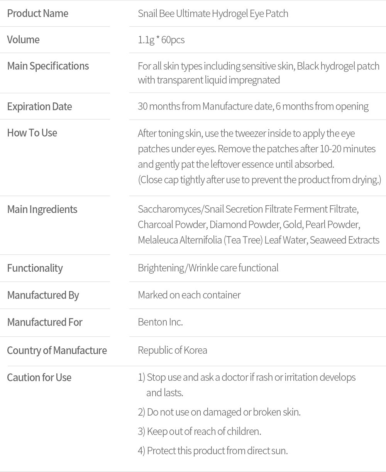Click the Manufactured By label
Viewport: 386px width, 472px height.
click(43, 295)
